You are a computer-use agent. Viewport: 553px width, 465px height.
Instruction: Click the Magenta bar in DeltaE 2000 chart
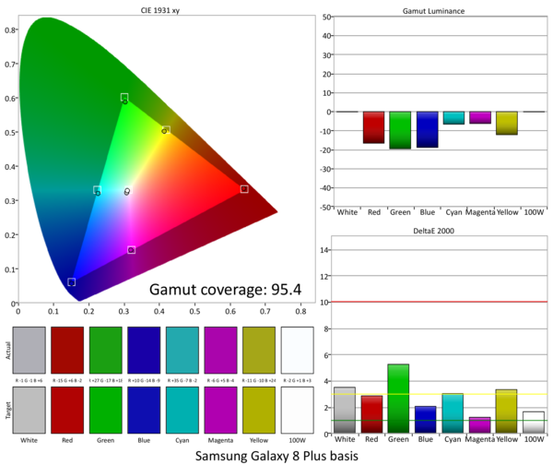click(479, 425)
